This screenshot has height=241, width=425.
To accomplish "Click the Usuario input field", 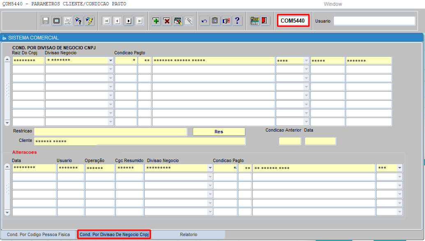I will coord(374,21).
